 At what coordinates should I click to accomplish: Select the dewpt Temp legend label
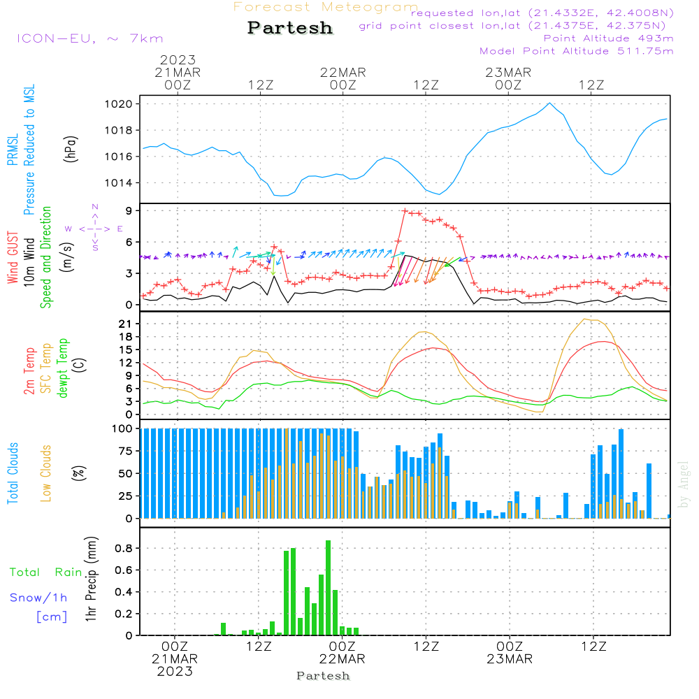point(63,368)
